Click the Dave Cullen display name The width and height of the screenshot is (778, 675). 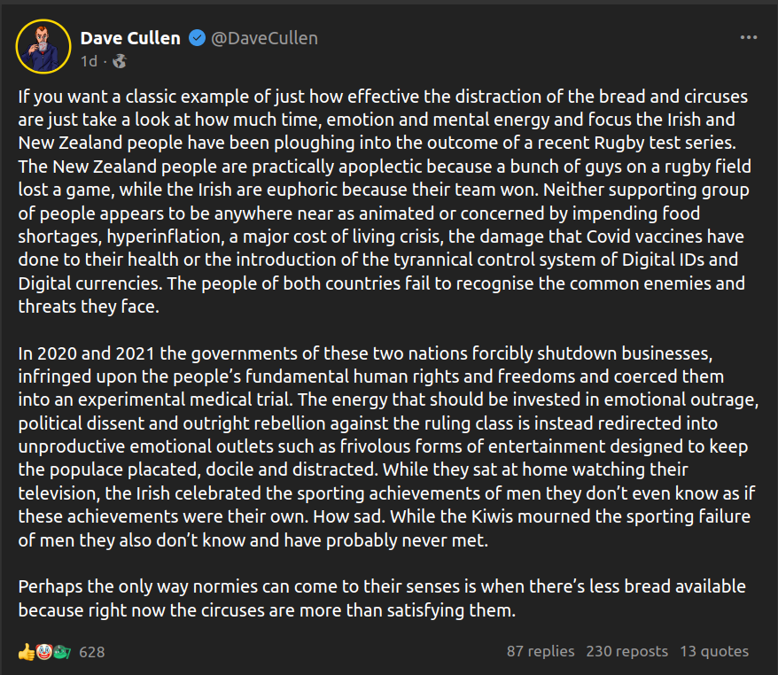[130, 38]
